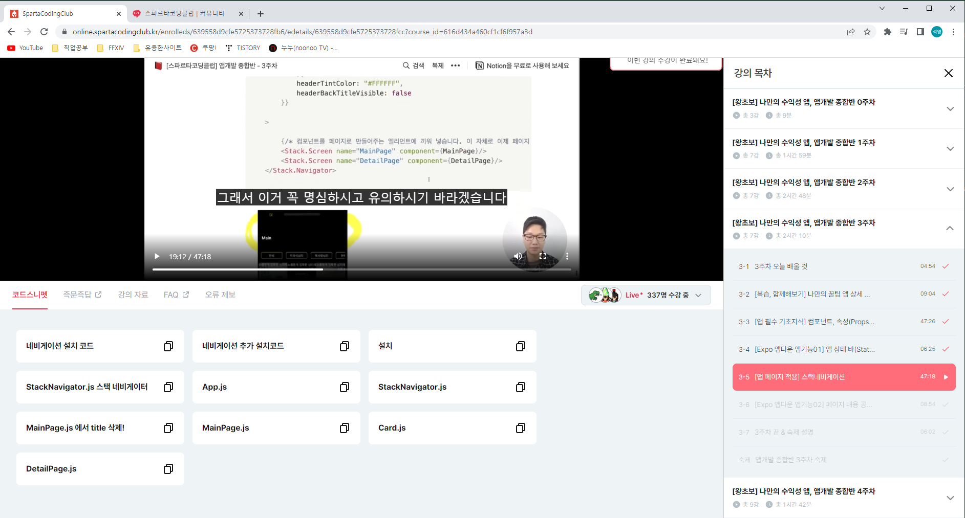965x518 pixels.
Task: Seek the video using the progress bar
Action: [x=361, y=269]
